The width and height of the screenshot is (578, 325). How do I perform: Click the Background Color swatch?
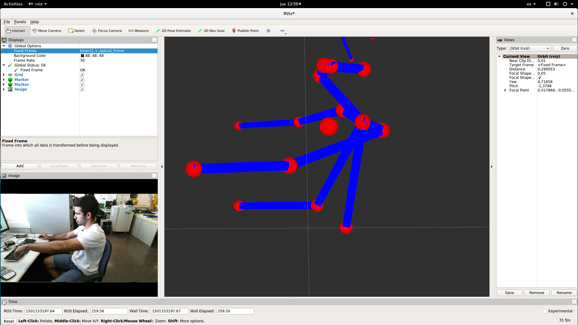pyautogui.click(x=82, y=56)
